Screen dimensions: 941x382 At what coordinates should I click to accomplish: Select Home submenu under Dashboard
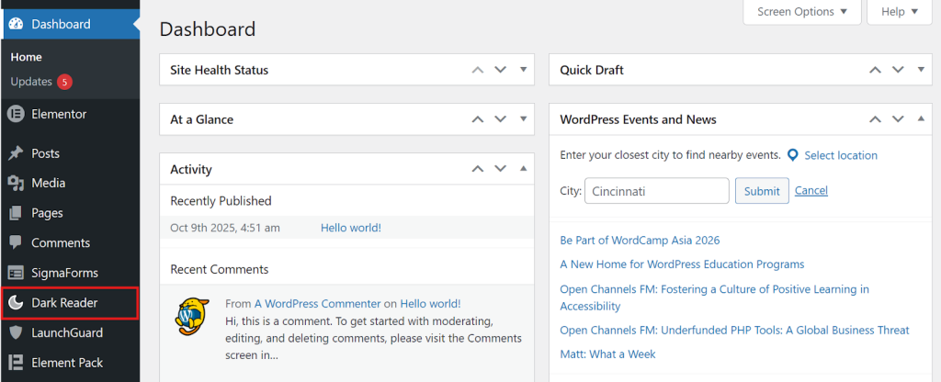26,57
